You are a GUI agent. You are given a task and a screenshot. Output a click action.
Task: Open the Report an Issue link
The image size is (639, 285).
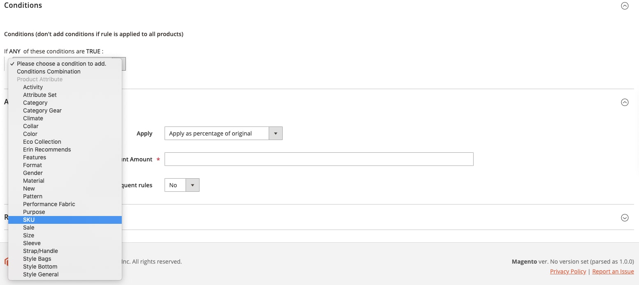click(x=613, y=271)
